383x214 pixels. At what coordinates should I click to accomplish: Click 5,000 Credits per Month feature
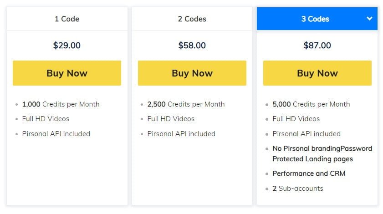(x=311, y=104)
